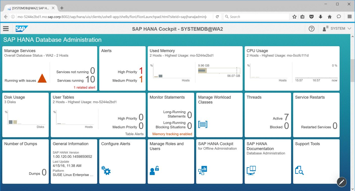Open the Disk Usage tile
The width and height of the screenshot is (355, 191).
pos(26,115)
